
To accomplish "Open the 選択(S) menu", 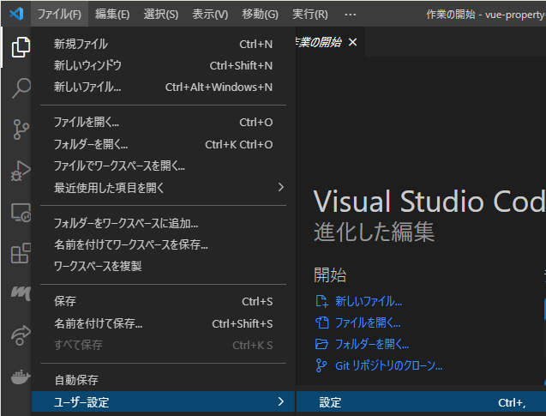I will 161,14.
